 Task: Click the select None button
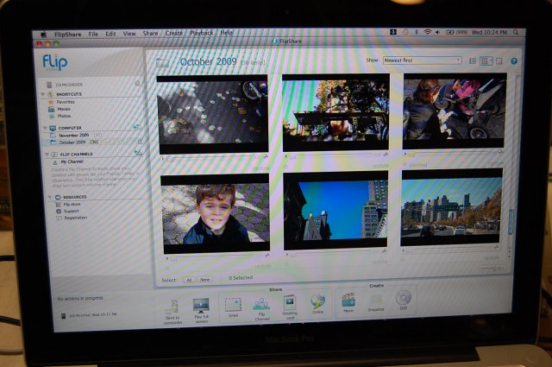coord(204,279)
